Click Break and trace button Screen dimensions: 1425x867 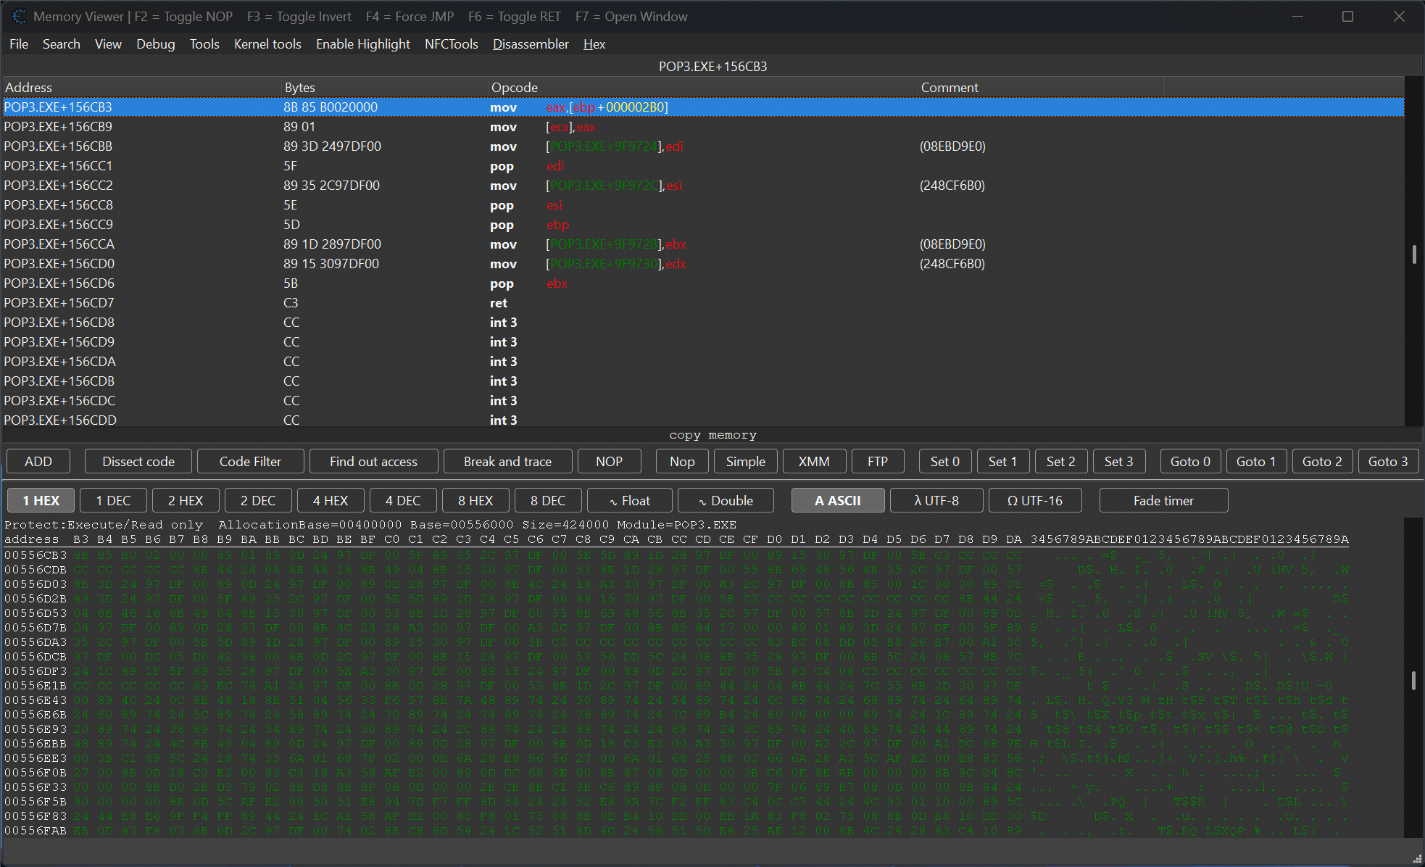(507, 461)
